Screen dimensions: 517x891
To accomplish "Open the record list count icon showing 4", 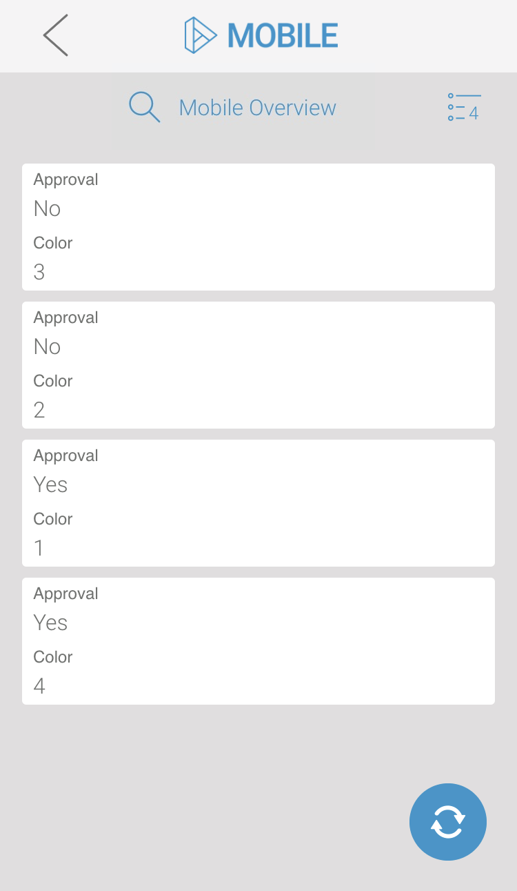I will [x=463, y=108].
